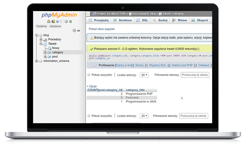The height and width of the screenshot is (146, 247).
Task: Expand the information_schema database node
Action: coord(36,61)
